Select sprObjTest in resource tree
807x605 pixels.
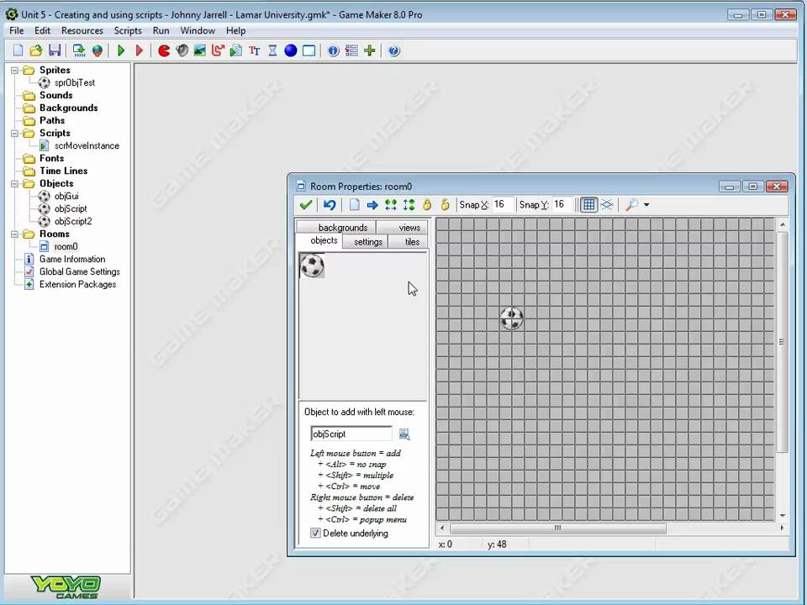(75, 82)
